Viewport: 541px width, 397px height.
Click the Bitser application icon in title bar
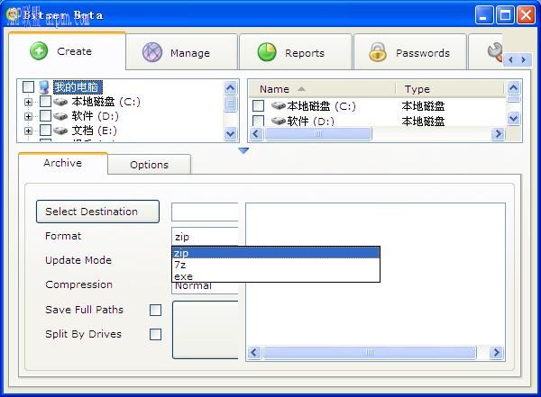(14, 14)
